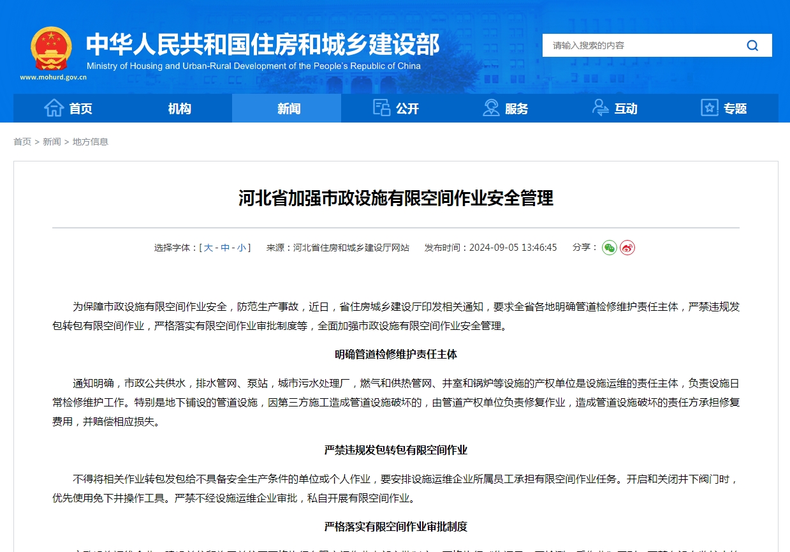Click the star badge icon beside 专题

click(709, 108)
